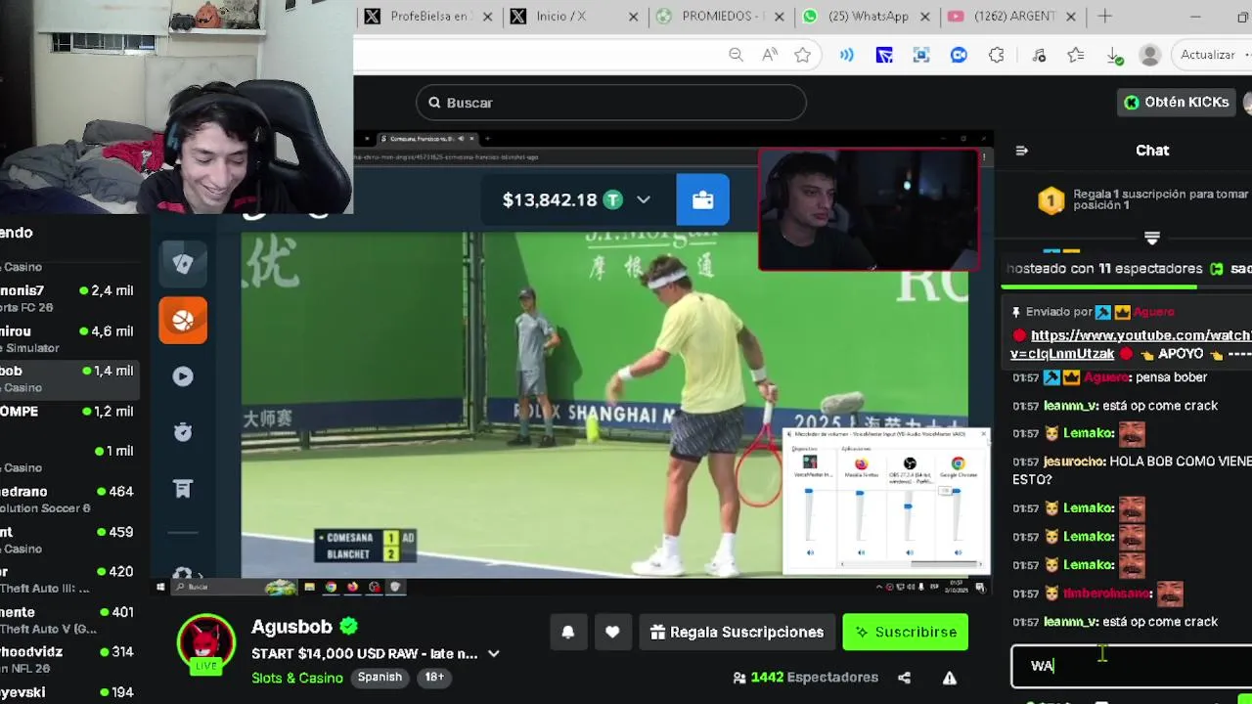The image size is (1252, 704).
Task: Toggle stream notifications bell
Action: click(568, 633)
